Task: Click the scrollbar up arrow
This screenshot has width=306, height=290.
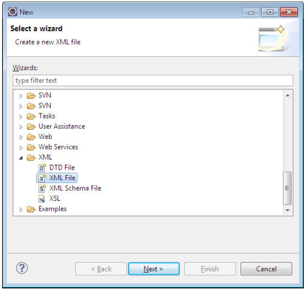Action: (x=287, y=95)
